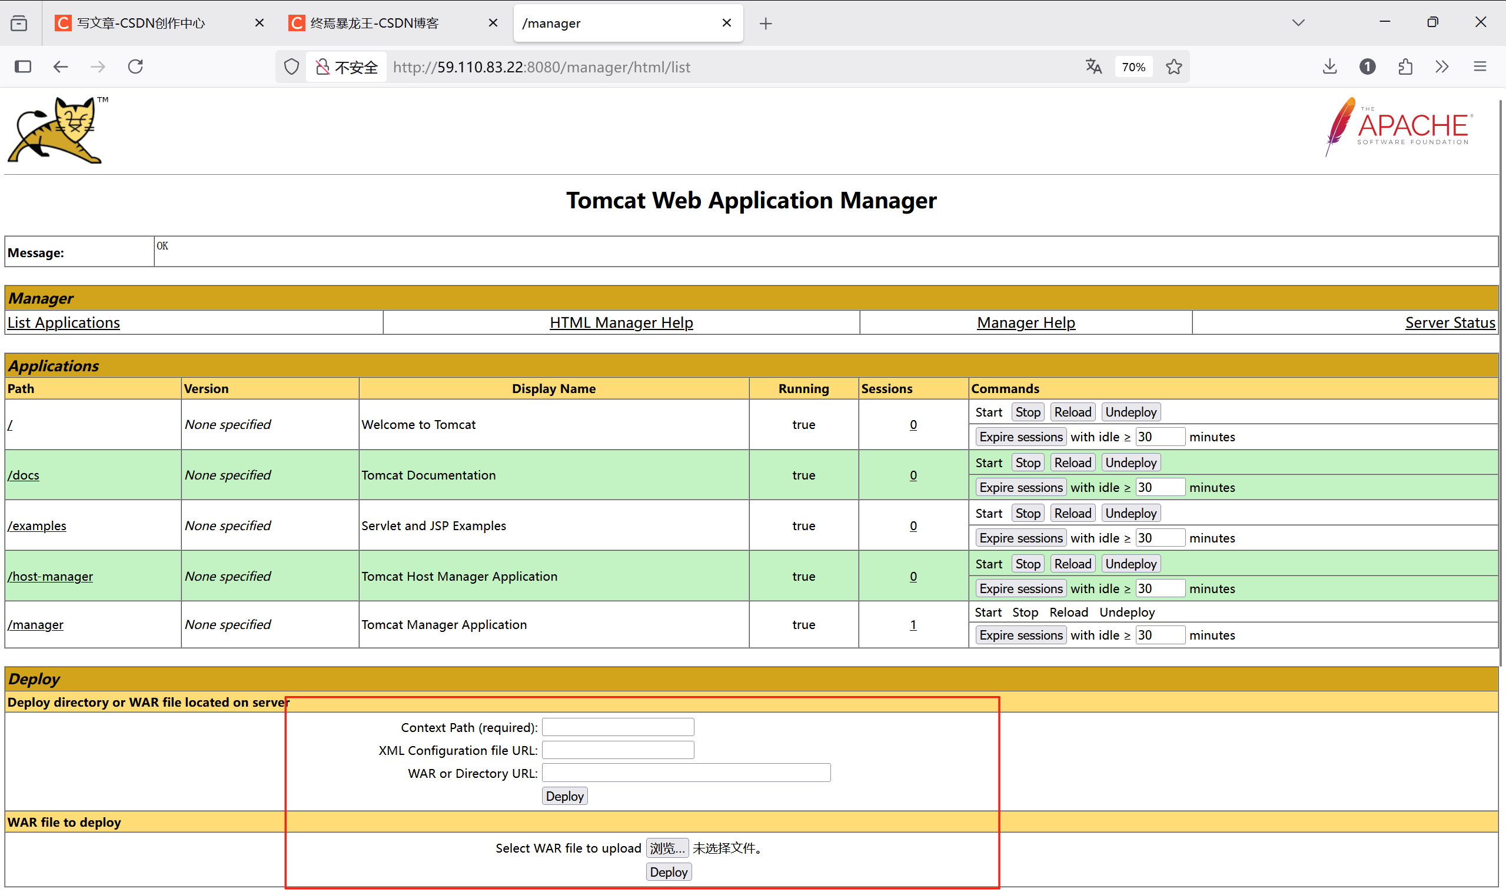The width and height of the screenshot is (1506, 892).
Task: Bookmark page with star icon
Action: coord(1173,66)
